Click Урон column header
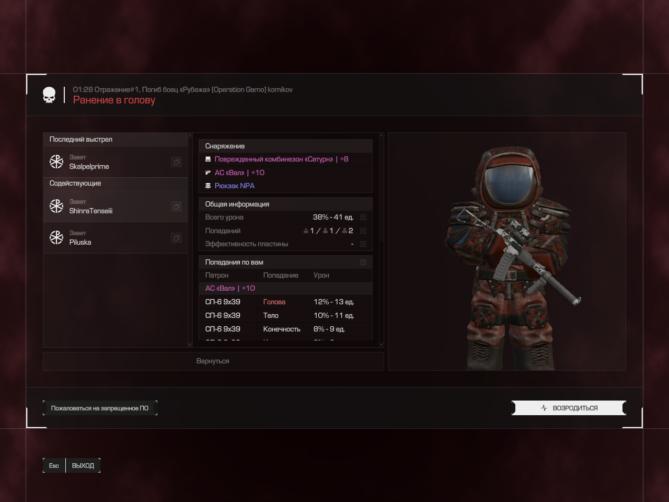Image resolution: width=669 pixels, height=502 pixels. coord(321,275)
